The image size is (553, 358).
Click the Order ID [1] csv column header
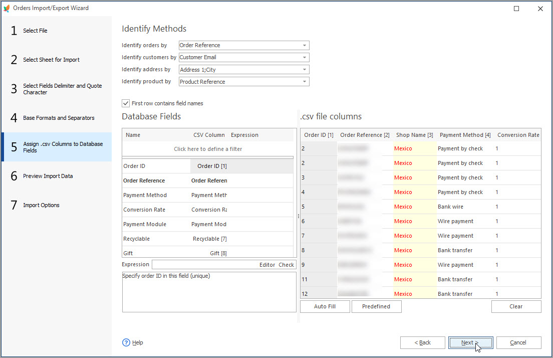[319, 135]
